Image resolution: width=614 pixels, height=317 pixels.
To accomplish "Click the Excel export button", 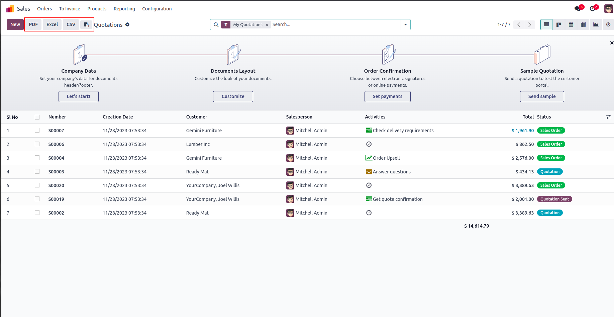I will (52, 24).
